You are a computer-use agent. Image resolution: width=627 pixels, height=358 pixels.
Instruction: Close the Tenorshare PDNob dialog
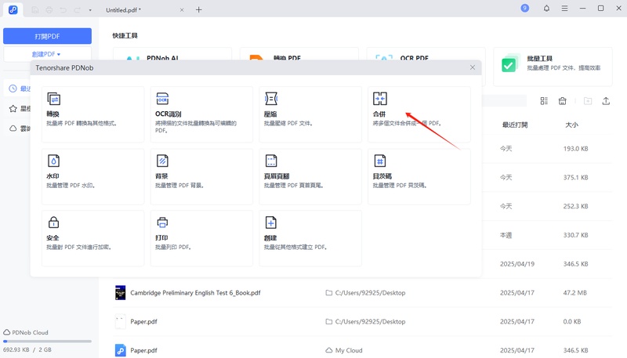473,68
